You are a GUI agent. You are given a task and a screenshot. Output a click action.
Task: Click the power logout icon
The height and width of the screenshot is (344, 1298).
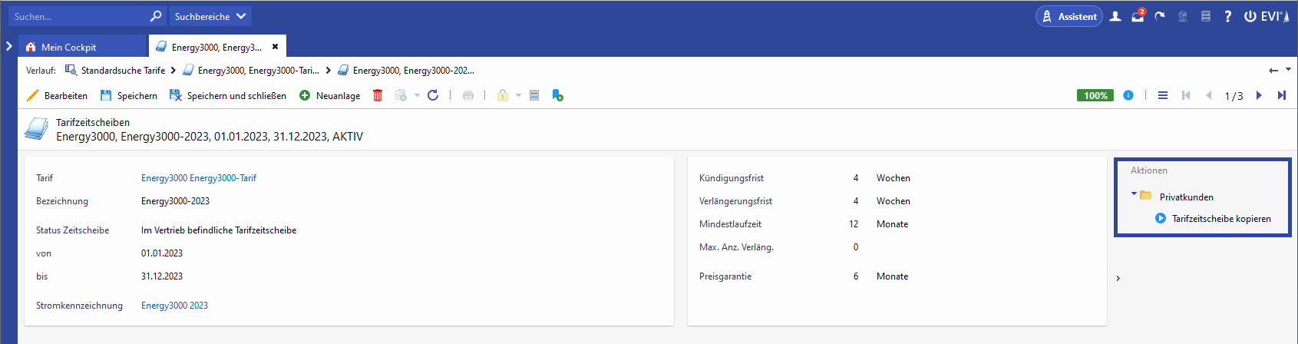[x=1250, y=16]
